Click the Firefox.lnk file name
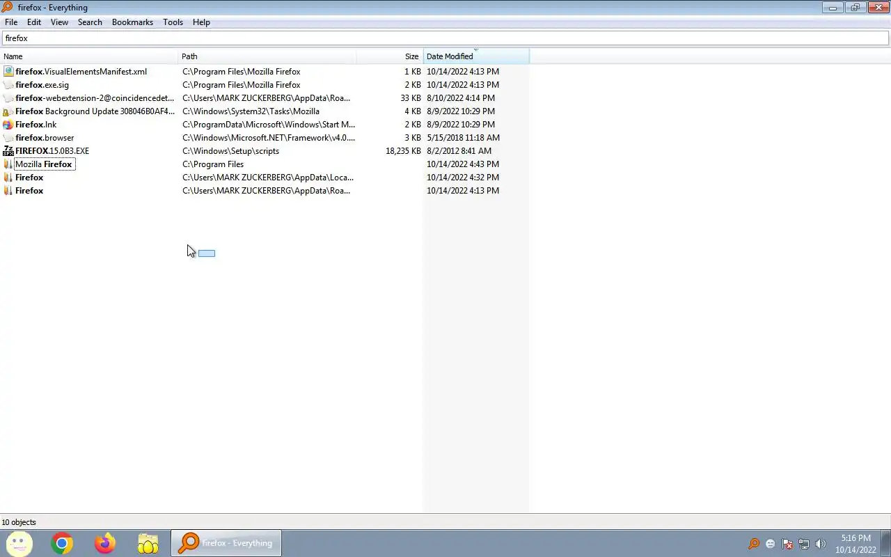The height and width of the screenshot is (557, 891). pos(36,125)
